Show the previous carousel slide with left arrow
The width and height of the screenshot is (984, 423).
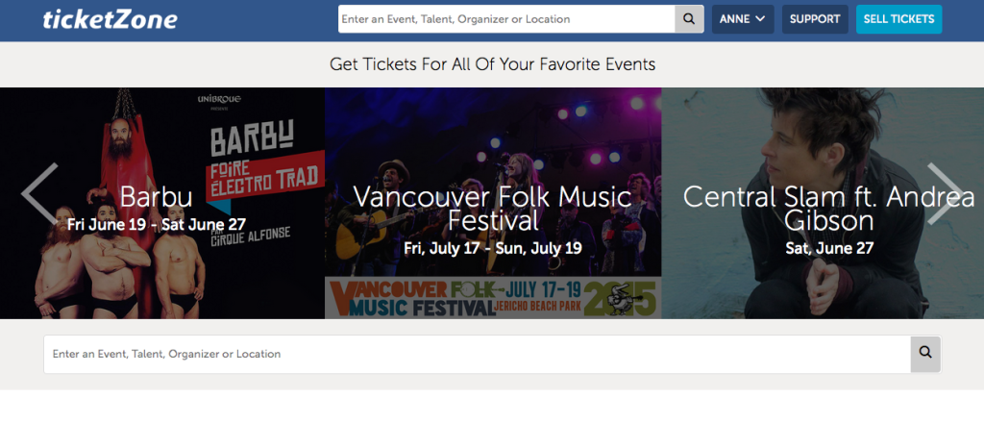tap(39, 194)
